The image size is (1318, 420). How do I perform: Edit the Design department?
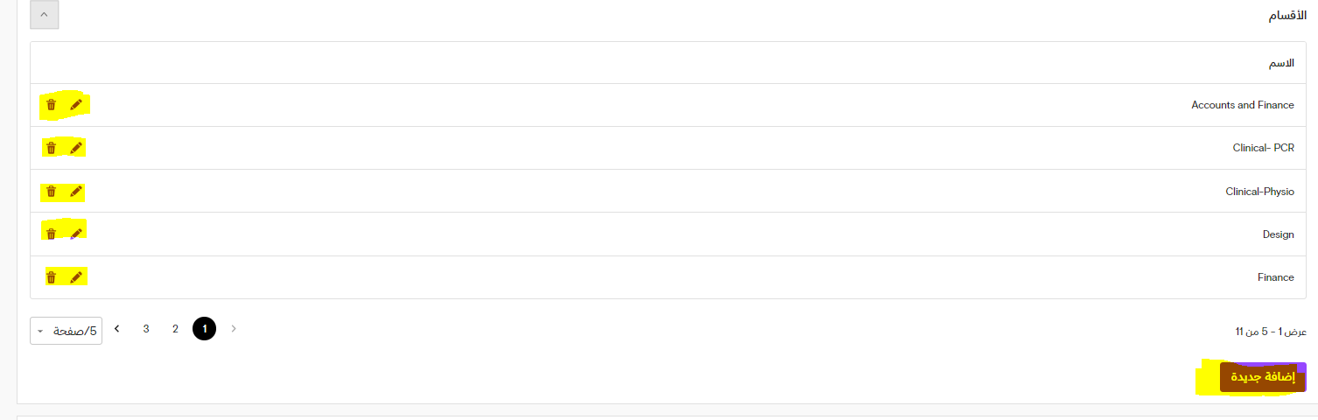[x=76, y=234]
